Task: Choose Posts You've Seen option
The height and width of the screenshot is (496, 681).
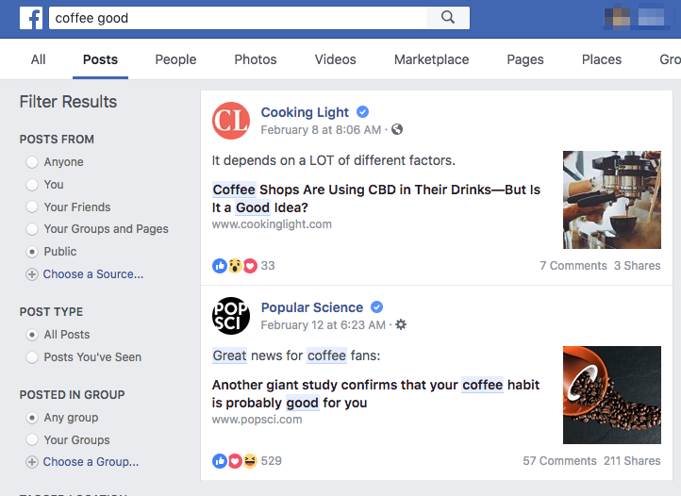Action: point(32,357)
